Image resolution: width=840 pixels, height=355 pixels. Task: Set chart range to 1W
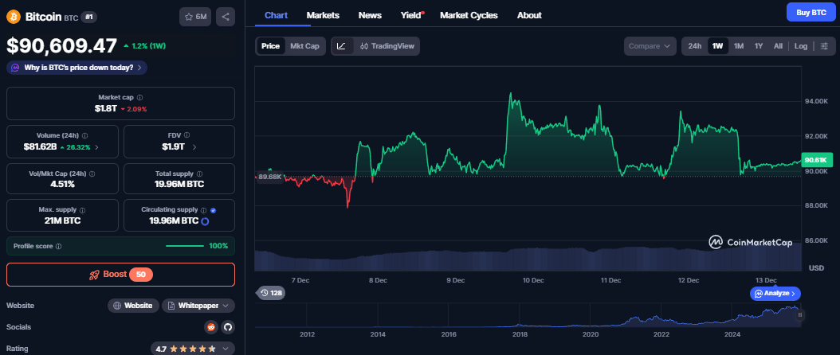point(718,46)
